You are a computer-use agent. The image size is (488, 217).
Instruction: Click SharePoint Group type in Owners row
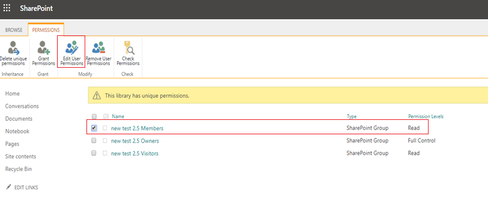pos(367,140)
